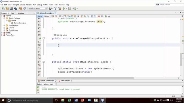Click the Redo toolbar icon
This screenshot has width=184, height=103.
pyautogui.click(x=25, y=8)
